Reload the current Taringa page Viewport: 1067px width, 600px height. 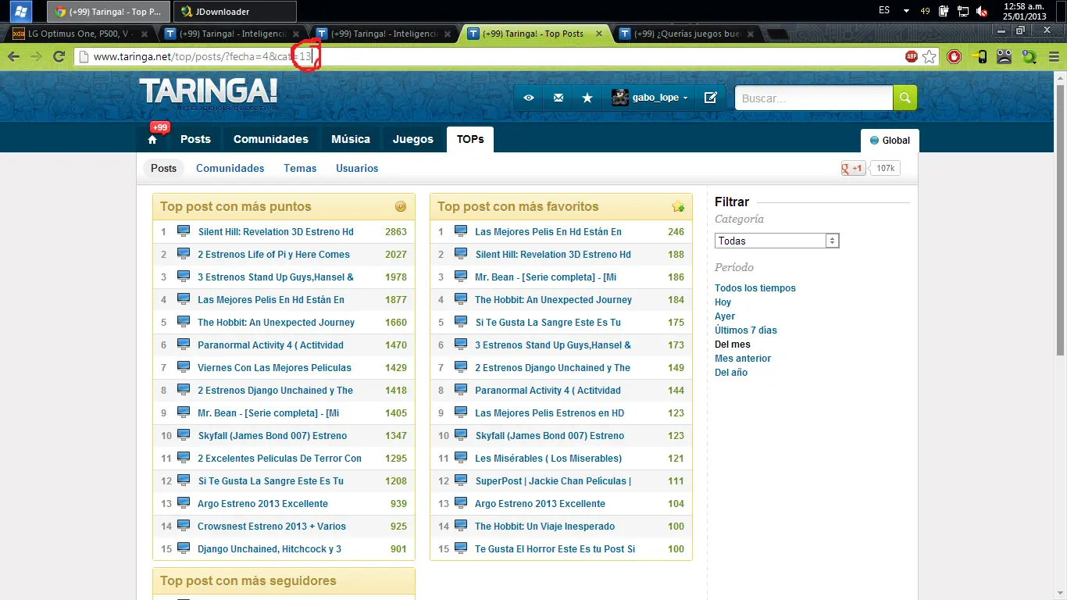[59, 56]
